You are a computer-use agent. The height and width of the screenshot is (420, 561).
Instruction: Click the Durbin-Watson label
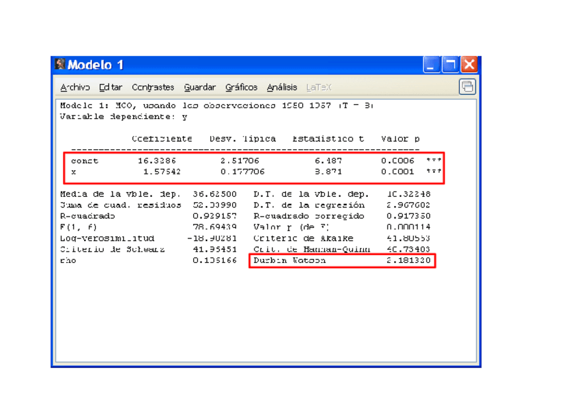[290, 260]
